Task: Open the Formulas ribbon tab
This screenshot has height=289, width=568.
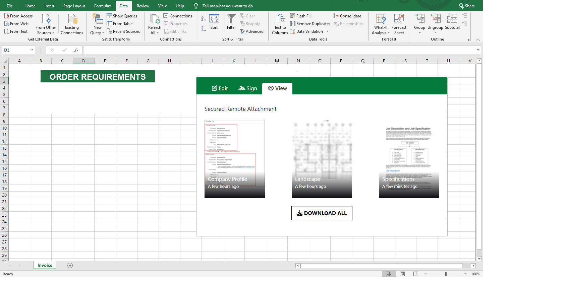Action: click(102, 6)
